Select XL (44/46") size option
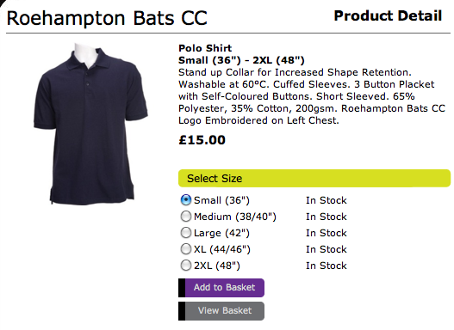The height and width of the screenshot is (330, 454). (185, 249)
